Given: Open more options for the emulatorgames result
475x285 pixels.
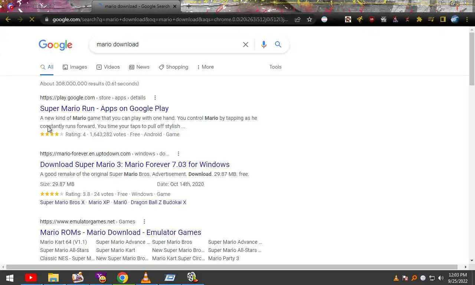Looking at the screenshot, I should pos(144,222).
